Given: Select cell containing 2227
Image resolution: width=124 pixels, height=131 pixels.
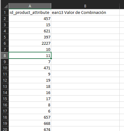Looking at the screenshot, I should pos(30,43).
